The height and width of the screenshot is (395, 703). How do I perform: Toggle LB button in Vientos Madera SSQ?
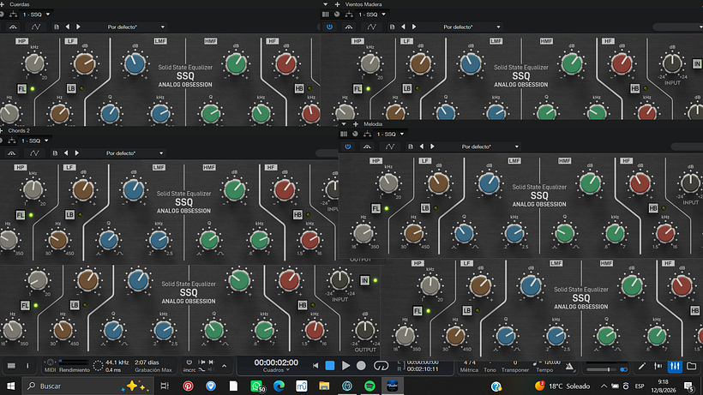click(x=406, y=88)
